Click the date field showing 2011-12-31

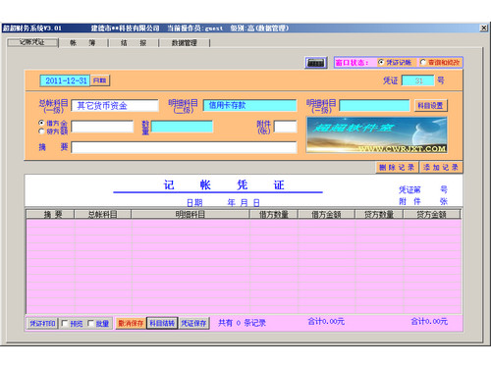click(65, 80)
